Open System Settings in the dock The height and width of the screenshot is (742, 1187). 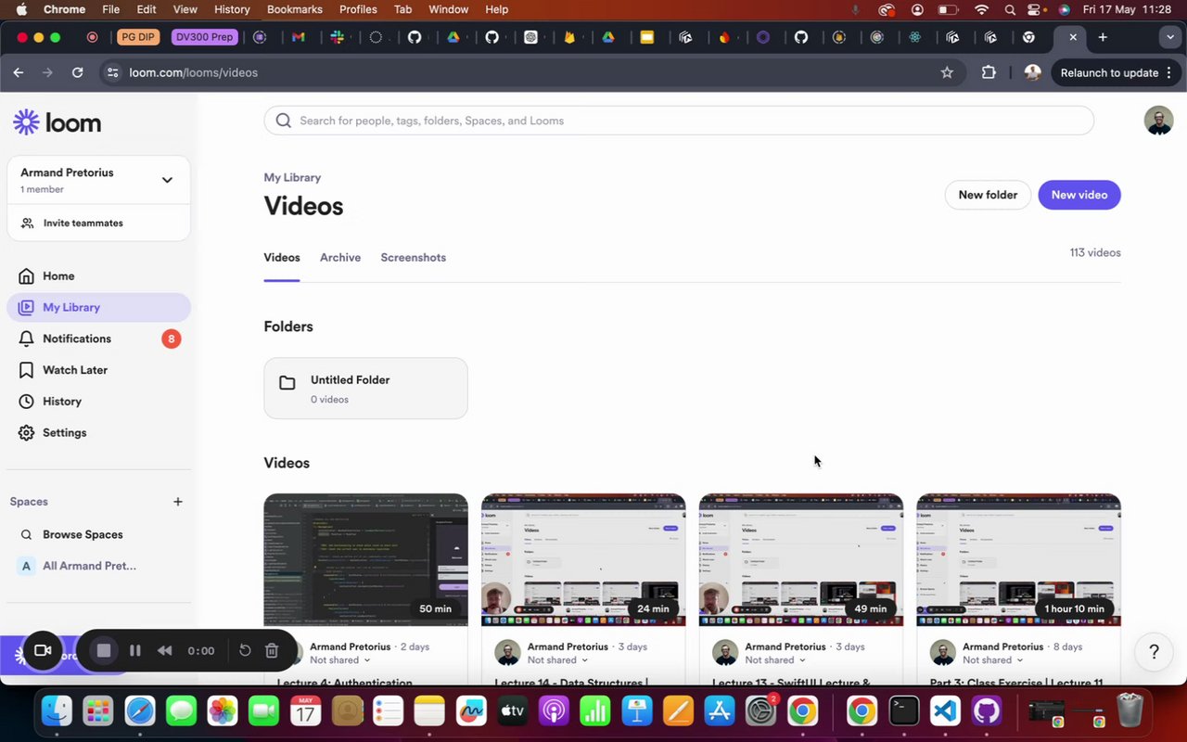coord(761,711)
